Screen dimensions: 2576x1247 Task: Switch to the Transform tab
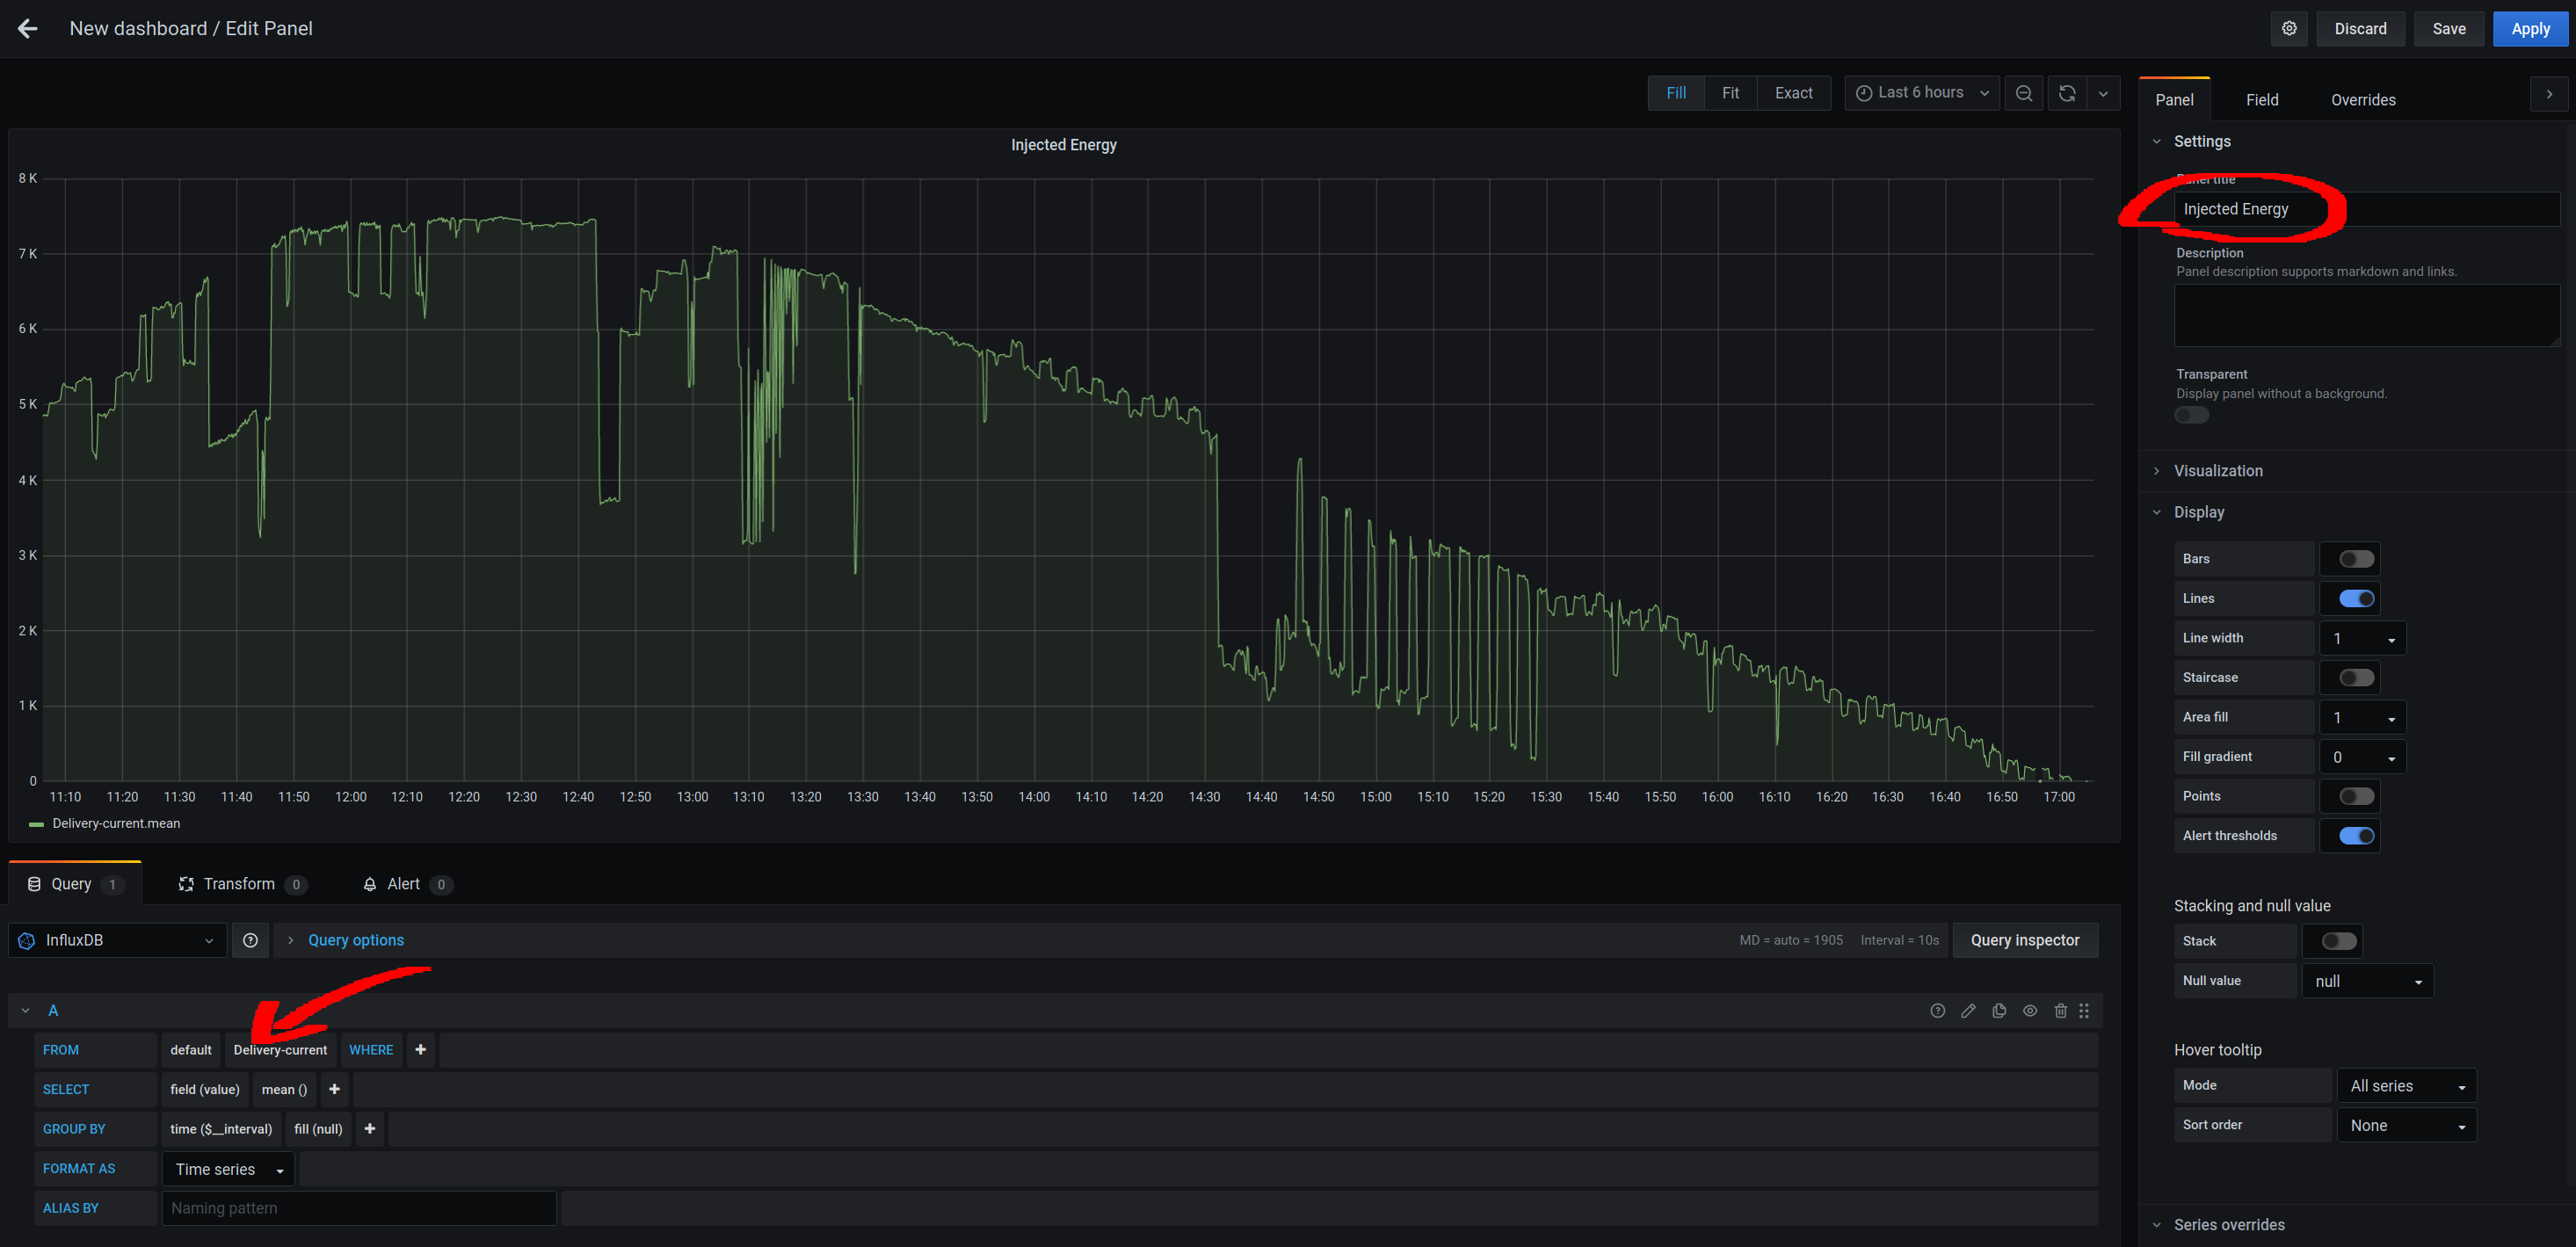point(240,884)
